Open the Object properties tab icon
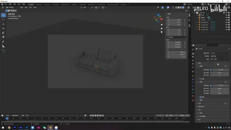The image size is (231, 130). point(193,76)
